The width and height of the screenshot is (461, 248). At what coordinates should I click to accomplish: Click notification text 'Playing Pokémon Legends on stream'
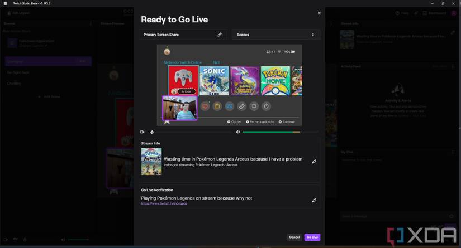[x=196, y=198]
